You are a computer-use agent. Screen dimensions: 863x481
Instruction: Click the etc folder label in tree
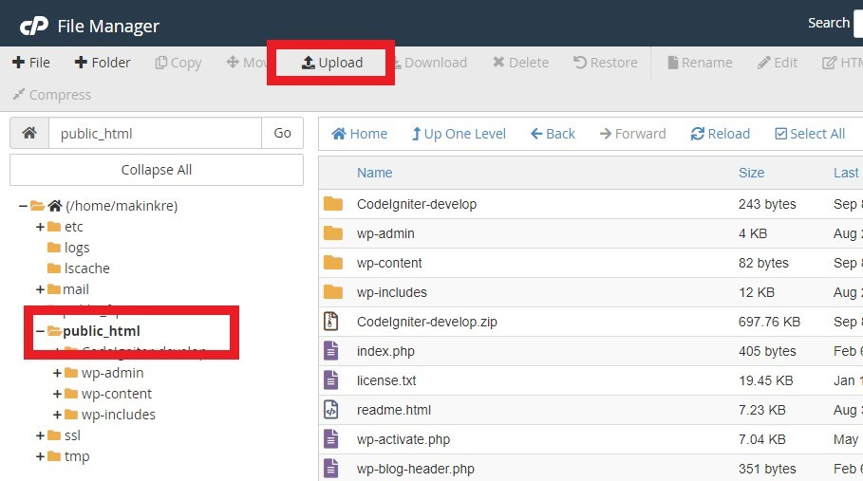74,227
